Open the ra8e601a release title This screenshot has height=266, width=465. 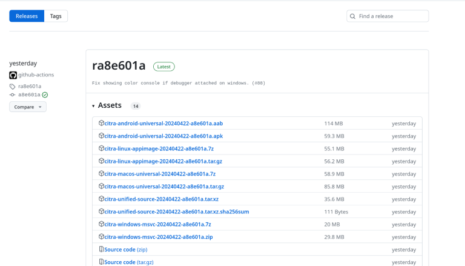click(119, 66)
